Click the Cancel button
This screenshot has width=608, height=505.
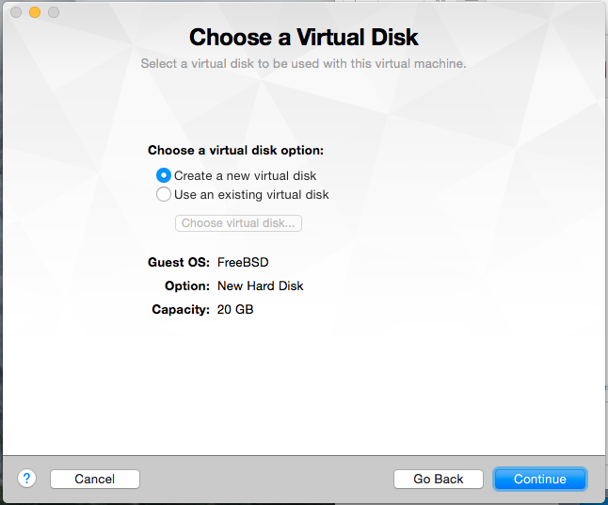[94, 479]
